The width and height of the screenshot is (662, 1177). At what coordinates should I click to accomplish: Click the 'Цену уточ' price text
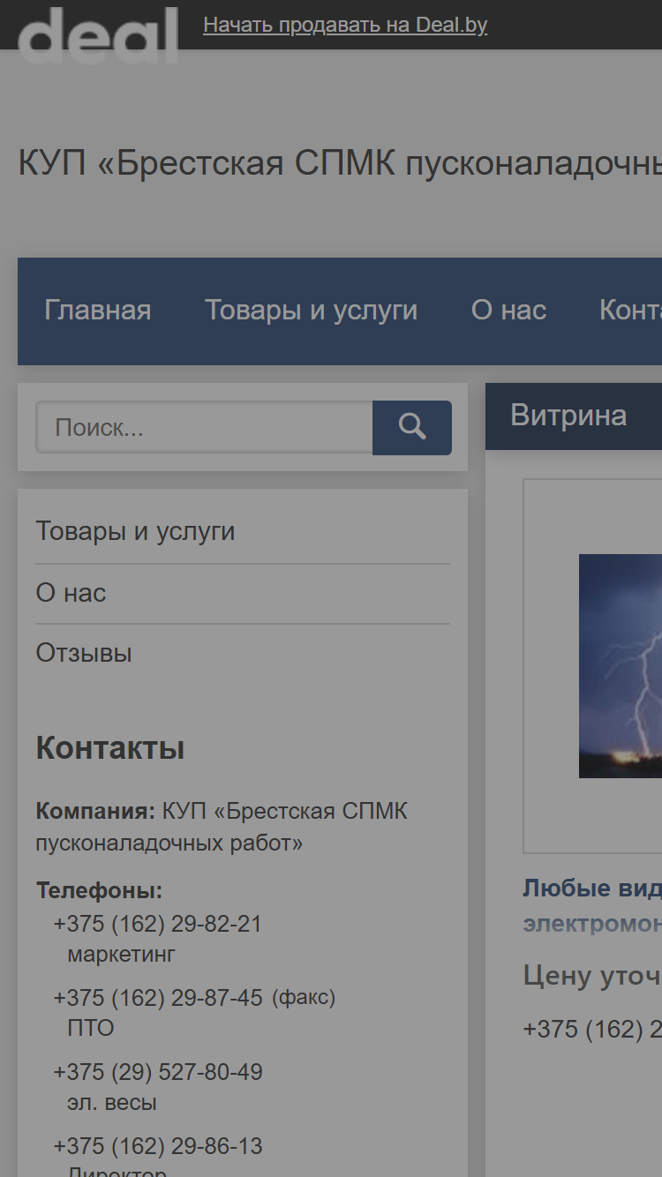[x=592, y=975]
